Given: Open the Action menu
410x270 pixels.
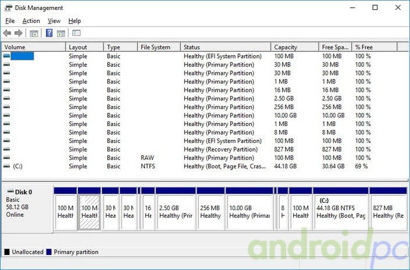Looking at the screenshot, I should point(31,21).
